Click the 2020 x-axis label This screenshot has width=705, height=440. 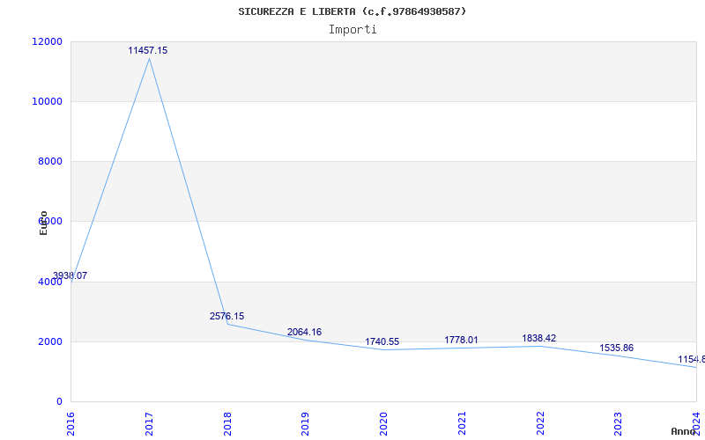coord(383,423)
